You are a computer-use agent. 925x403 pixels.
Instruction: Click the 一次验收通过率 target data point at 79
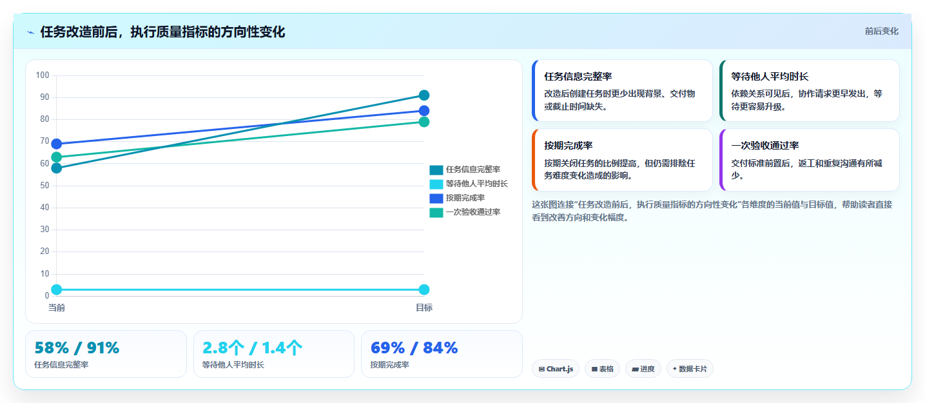(424, 122)
